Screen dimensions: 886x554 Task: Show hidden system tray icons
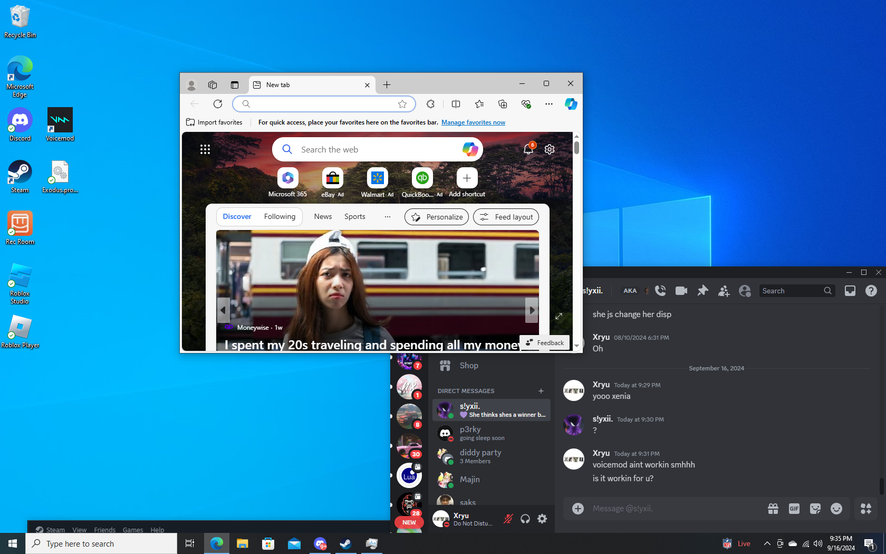click(767, 543)
